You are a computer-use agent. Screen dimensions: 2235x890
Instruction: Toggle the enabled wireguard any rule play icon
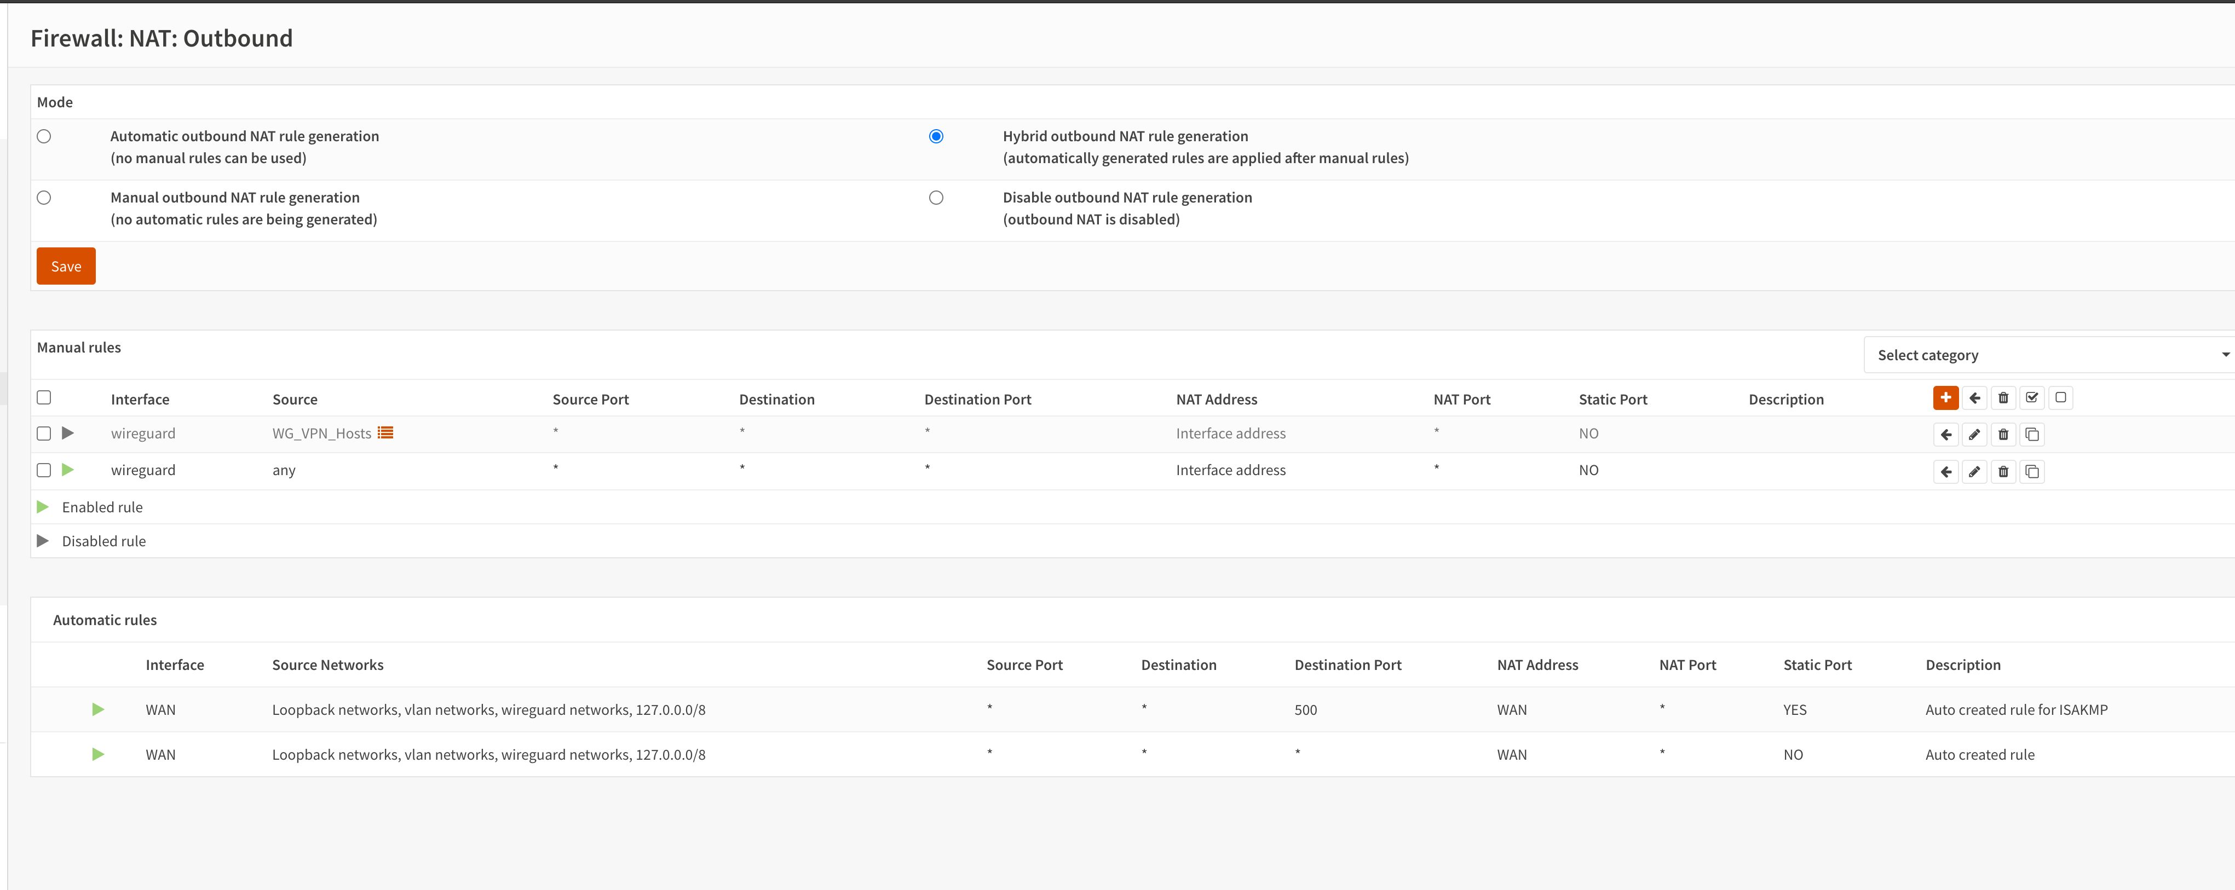click(x=68, y=469)
